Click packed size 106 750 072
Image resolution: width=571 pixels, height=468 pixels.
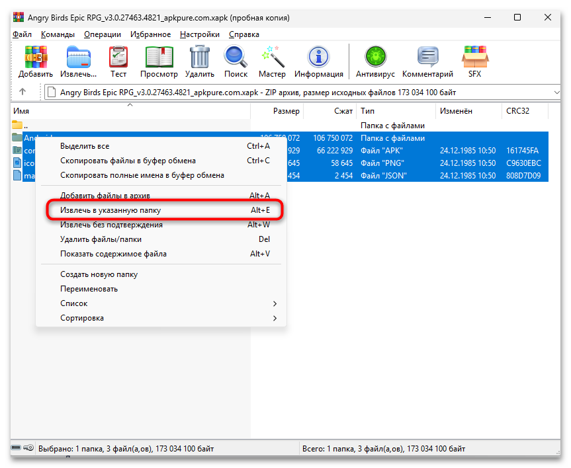pos(333,138)
